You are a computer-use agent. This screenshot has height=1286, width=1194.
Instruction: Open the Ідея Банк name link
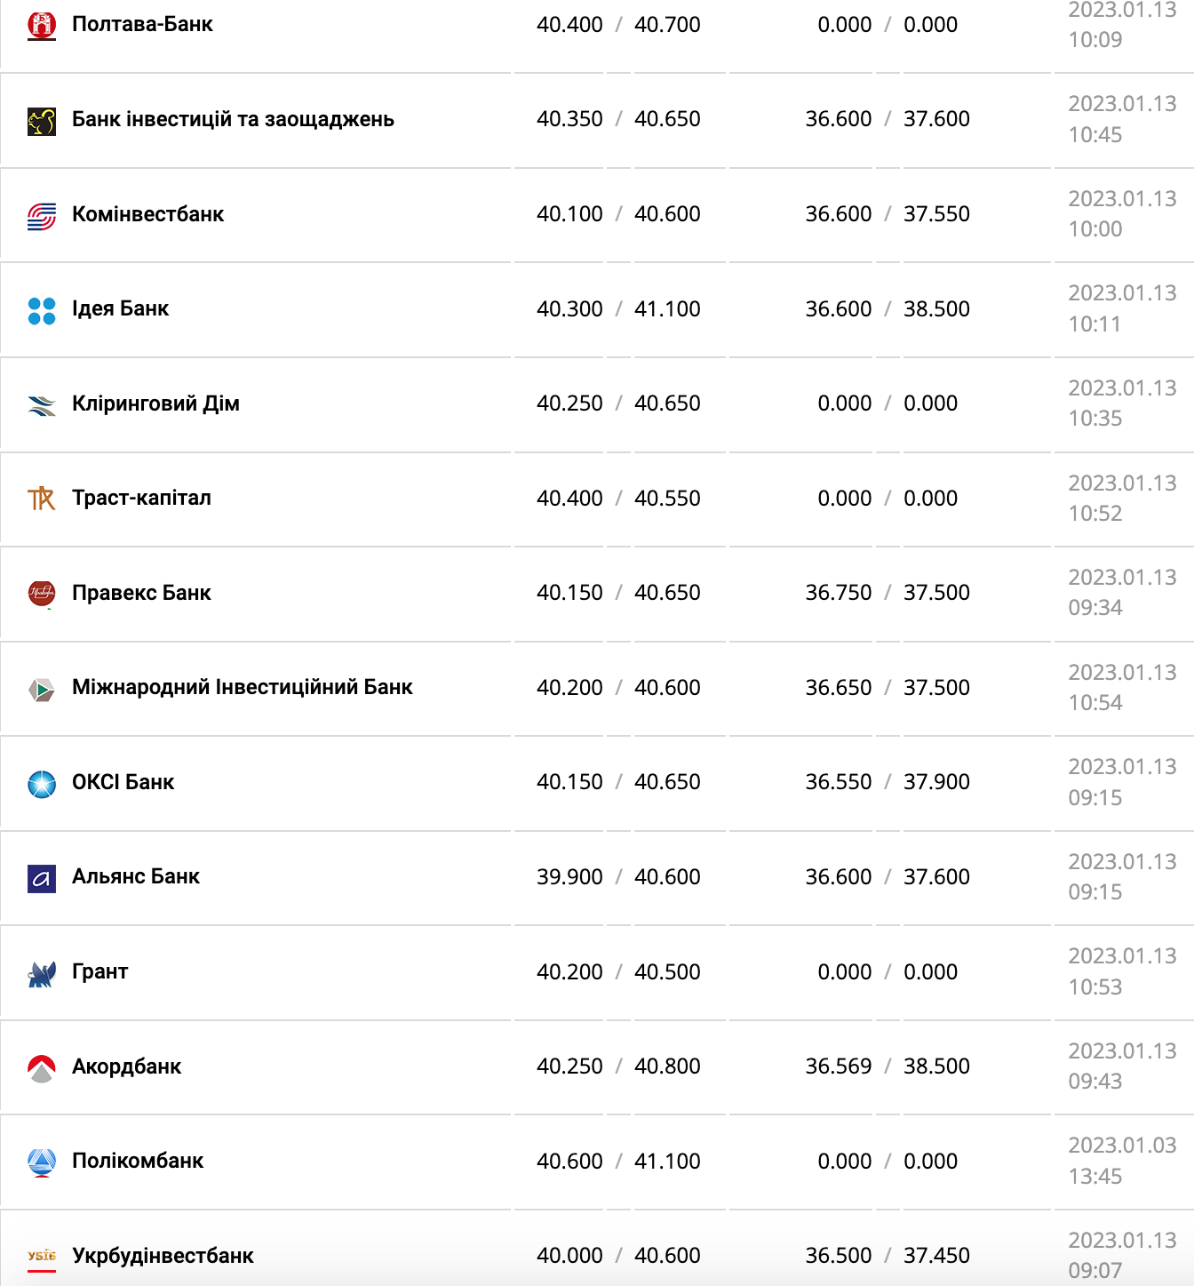pos(120,308)
